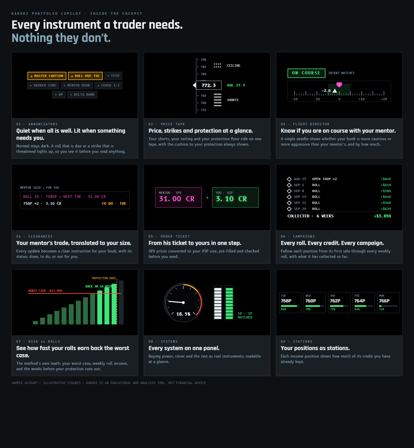414x448 pixels.
Task: Click the diamond icon beside SEP 22
Action: click(289, 203)
